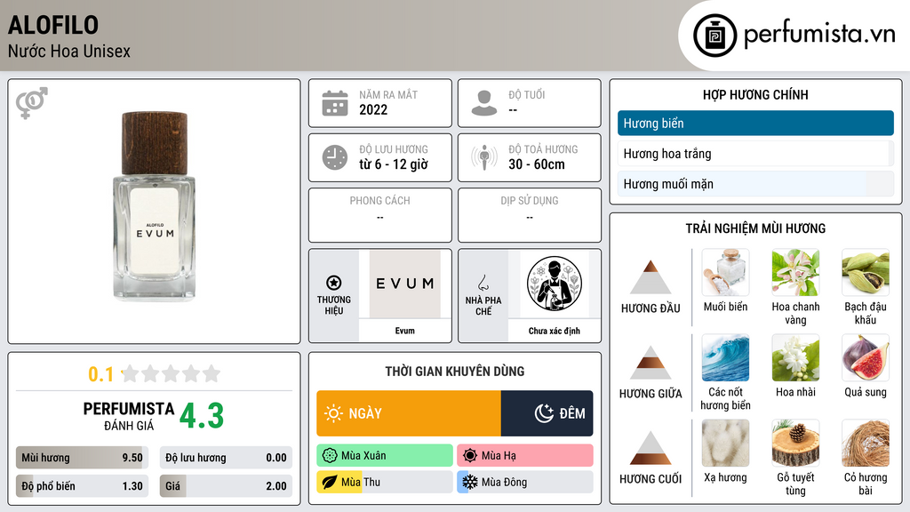Click the Dịp sử dụng panel
The height and width of the screenshot is (512, 910).
tap(530, 215)
